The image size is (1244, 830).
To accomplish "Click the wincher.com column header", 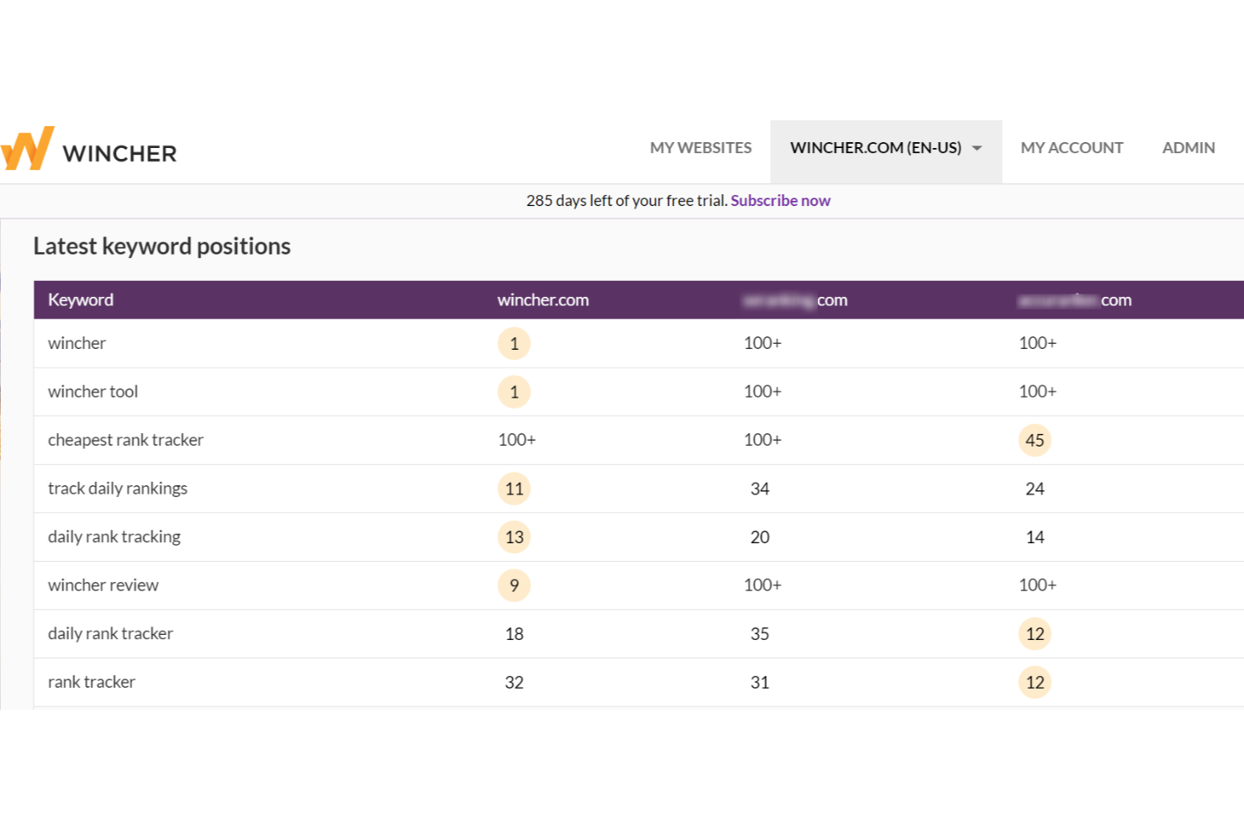I will click(543, 300).
